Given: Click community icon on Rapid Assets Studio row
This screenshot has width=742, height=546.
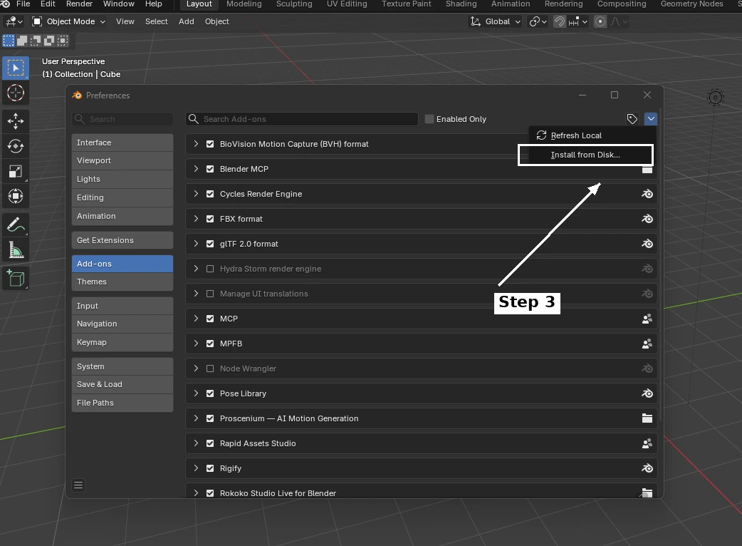Looking at the screenshot, I should [x=647, y=443].
